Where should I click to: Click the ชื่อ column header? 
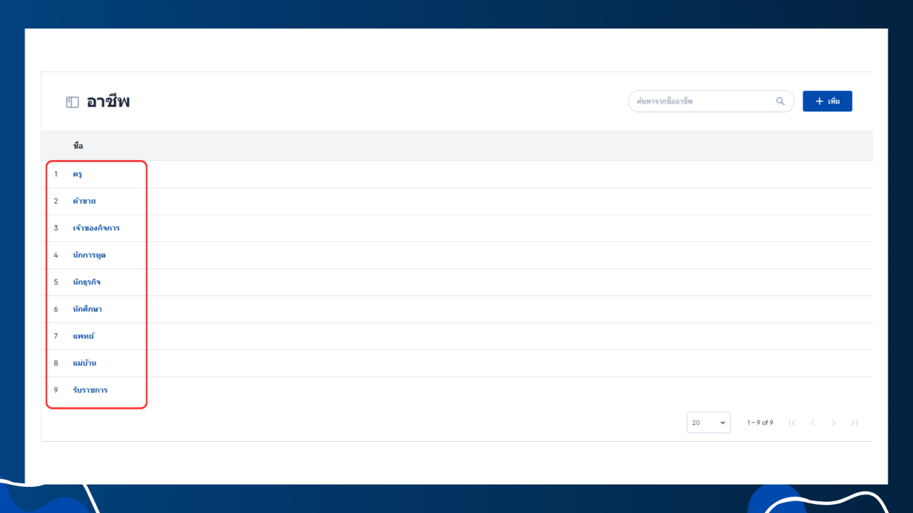coord(78,145)
